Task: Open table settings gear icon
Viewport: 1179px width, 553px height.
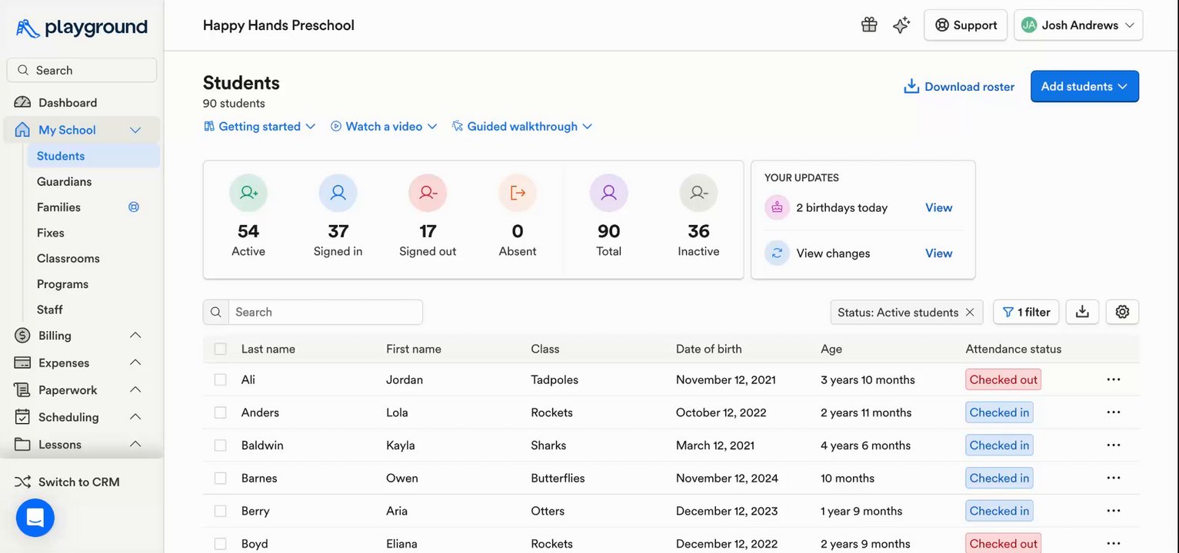Action: 1122,312
